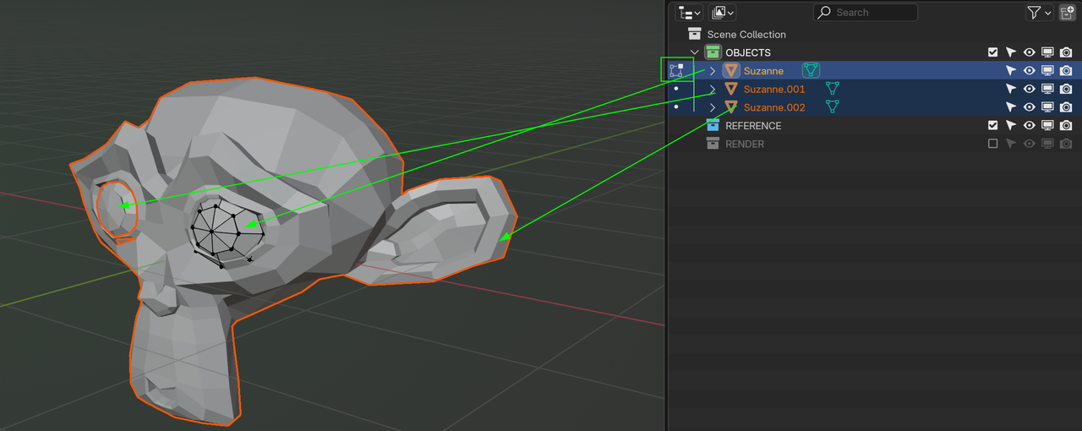Click the mesh data icon on Suzanne row
This screenshot has height=431, width=1082.
(x=811, y=71)
